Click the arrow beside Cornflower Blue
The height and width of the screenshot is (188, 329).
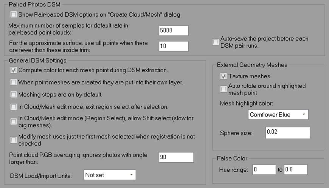(303, 115)
